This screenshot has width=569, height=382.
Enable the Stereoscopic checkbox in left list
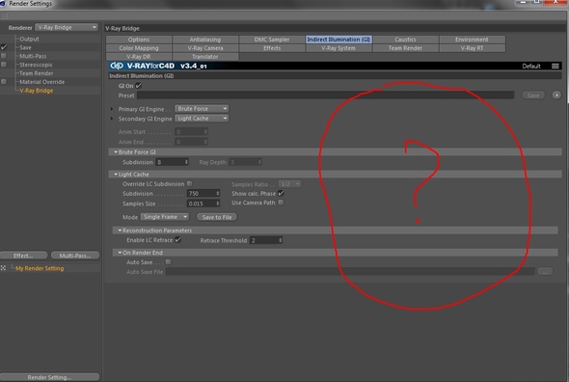[4, 65]
